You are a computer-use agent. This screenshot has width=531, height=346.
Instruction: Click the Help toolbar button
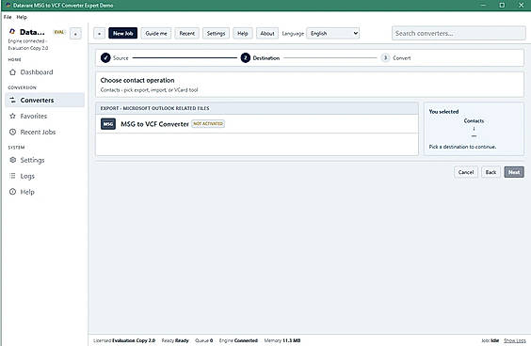point(243,33)
